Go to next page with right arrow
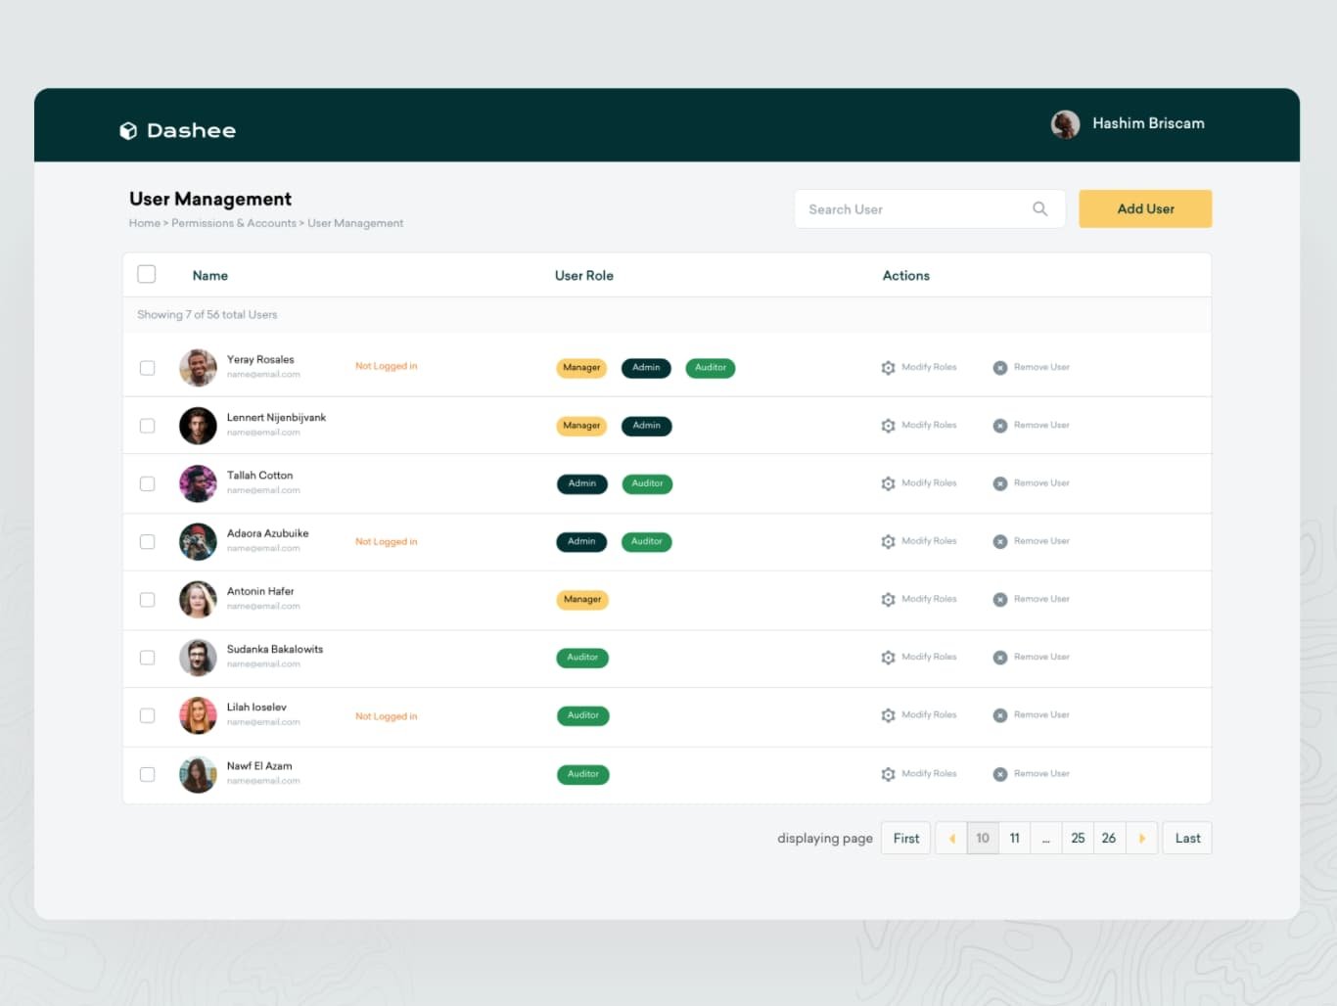 1141,839
